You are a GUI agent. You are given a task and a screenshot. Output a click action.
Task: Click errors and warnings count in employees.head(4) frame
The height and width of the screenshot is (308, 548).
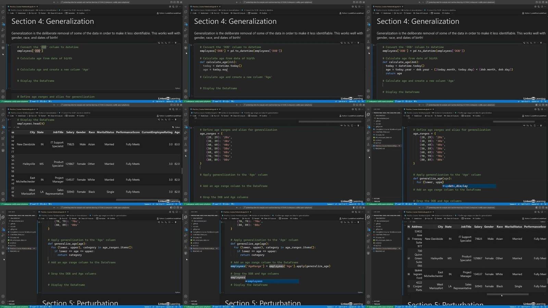(x=43, y=204)
